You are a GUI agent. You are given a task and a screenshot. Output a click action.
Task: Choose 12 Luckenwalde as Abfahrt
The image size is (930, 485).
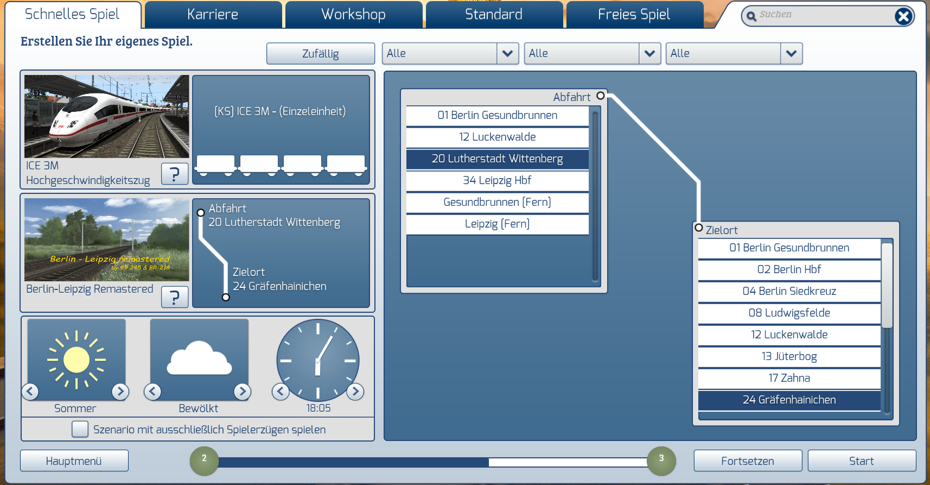(x=498, y=137)
